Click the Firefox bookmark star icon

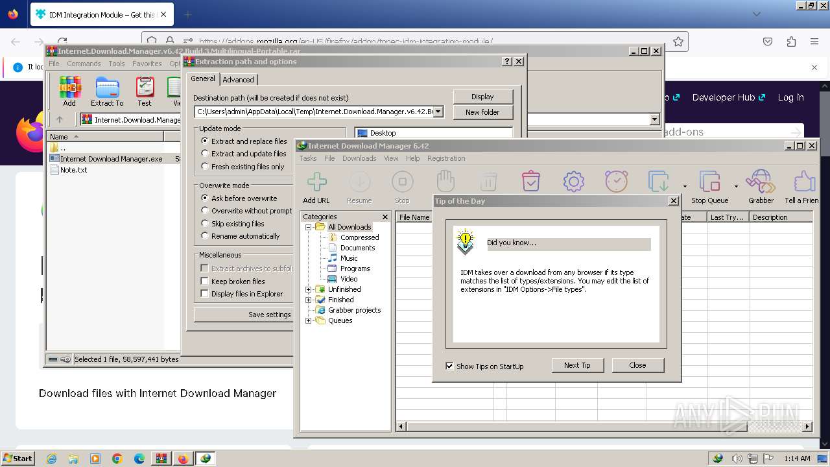point(678,42)
